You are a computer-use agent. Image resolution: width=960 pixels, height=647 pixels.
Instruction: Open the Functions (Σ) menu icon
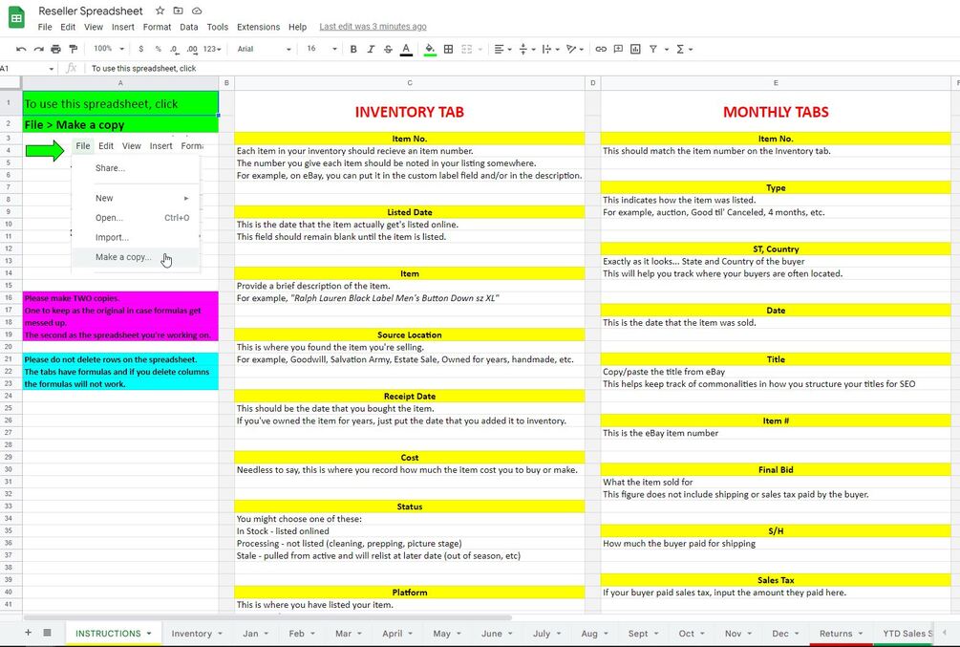point(680,49)
